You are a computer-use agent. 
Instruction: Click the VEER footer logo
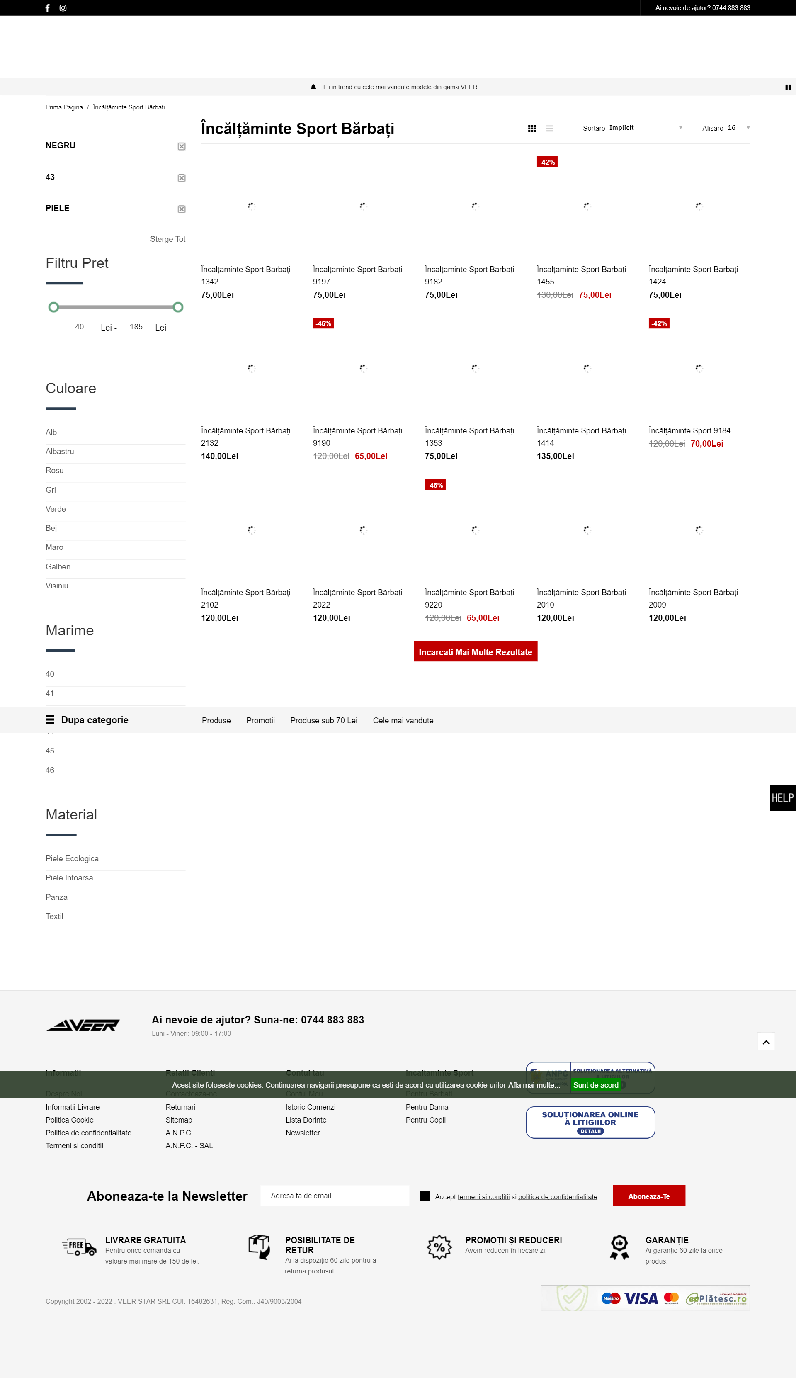pyautogui.click(x=83, y=1025)
